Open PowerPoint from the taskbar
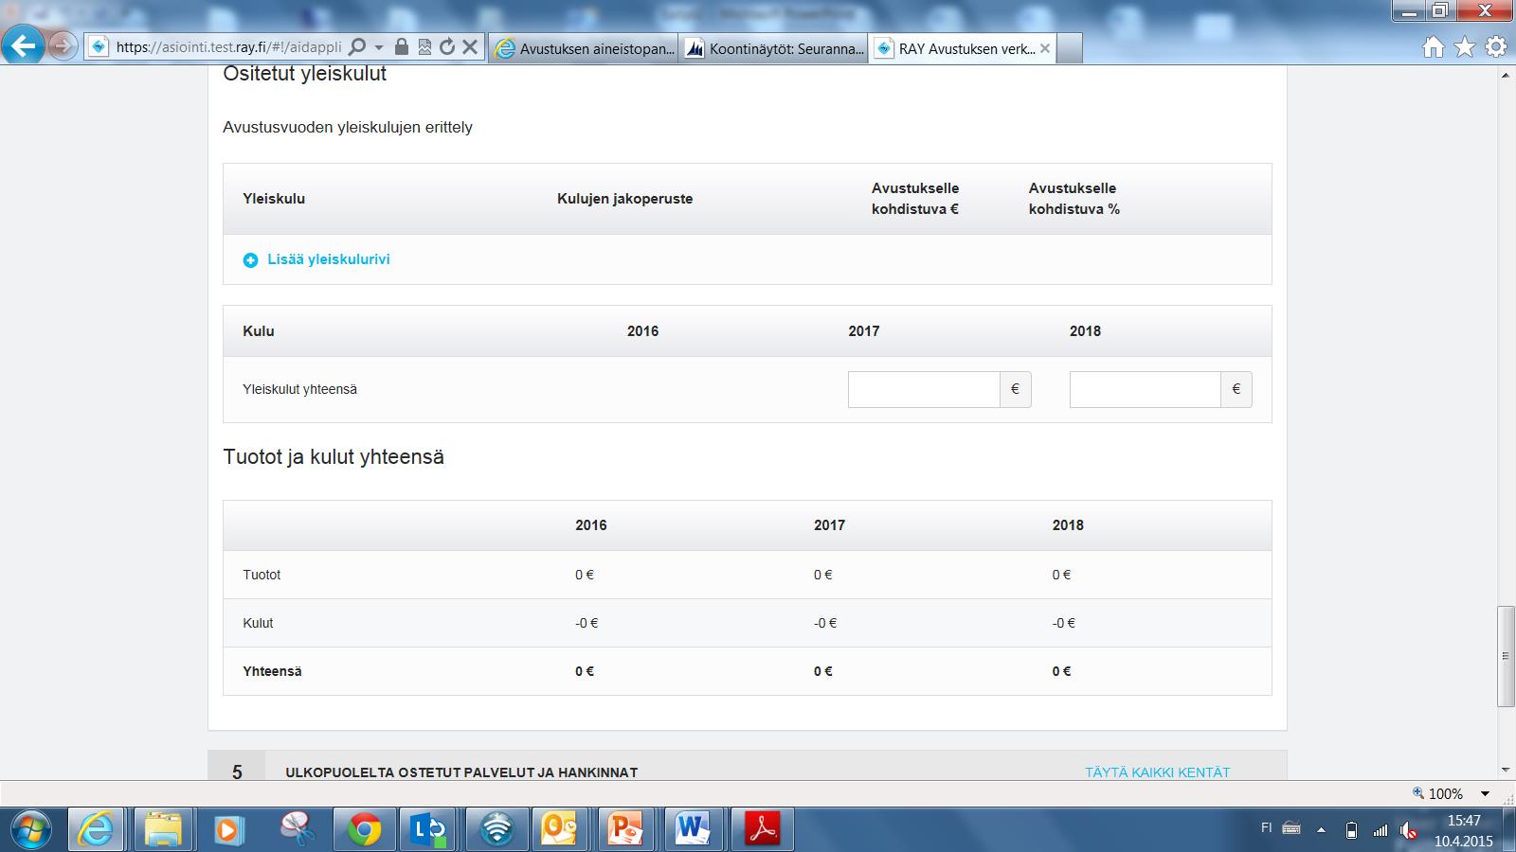1516x852 pixels. 626,830
